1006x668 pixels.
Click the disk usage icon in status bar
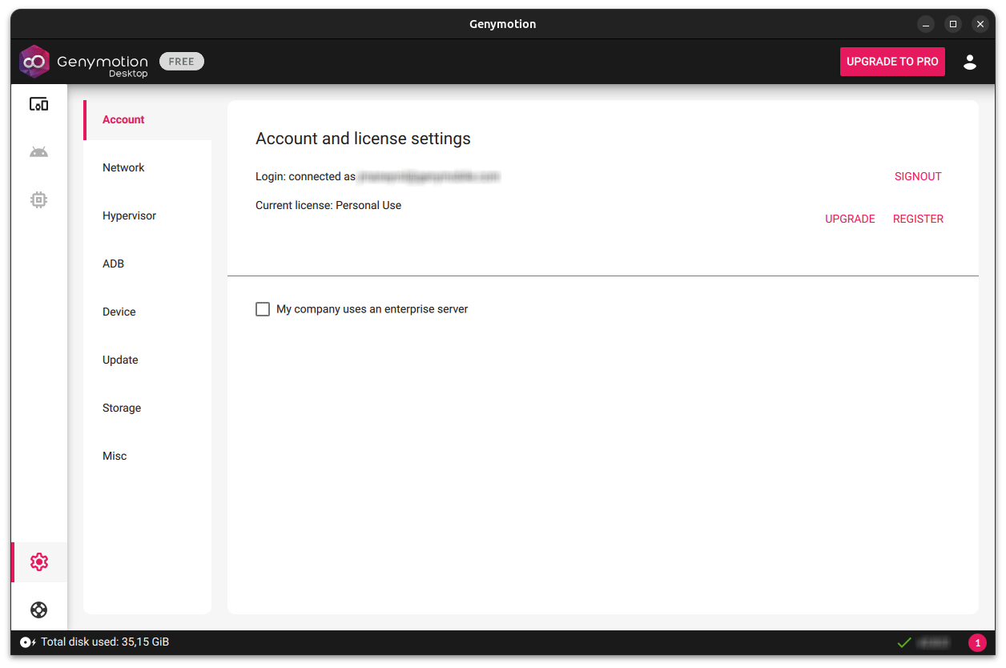(26, 642)
